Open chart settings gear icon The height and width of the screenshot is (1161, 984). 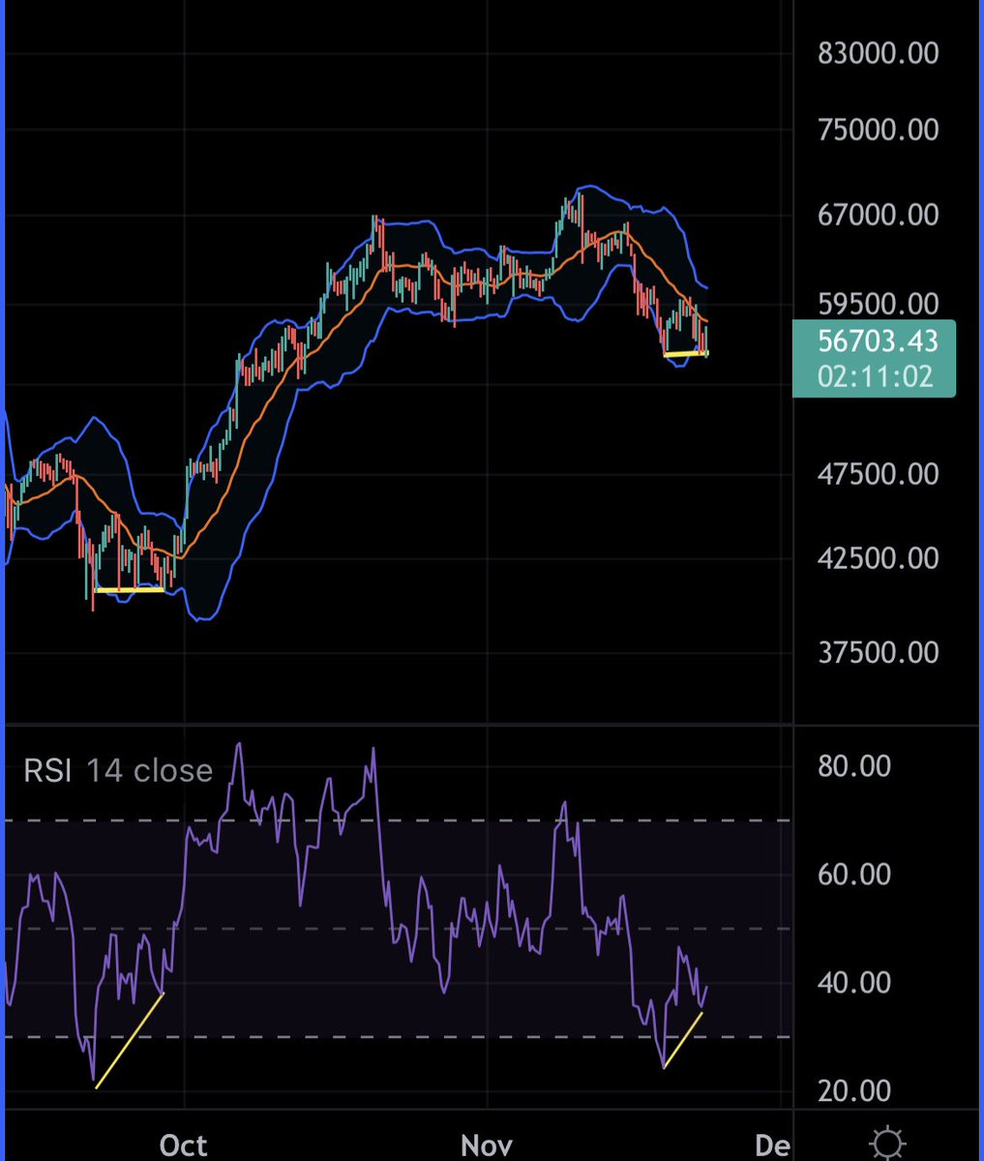[887, 1144]
